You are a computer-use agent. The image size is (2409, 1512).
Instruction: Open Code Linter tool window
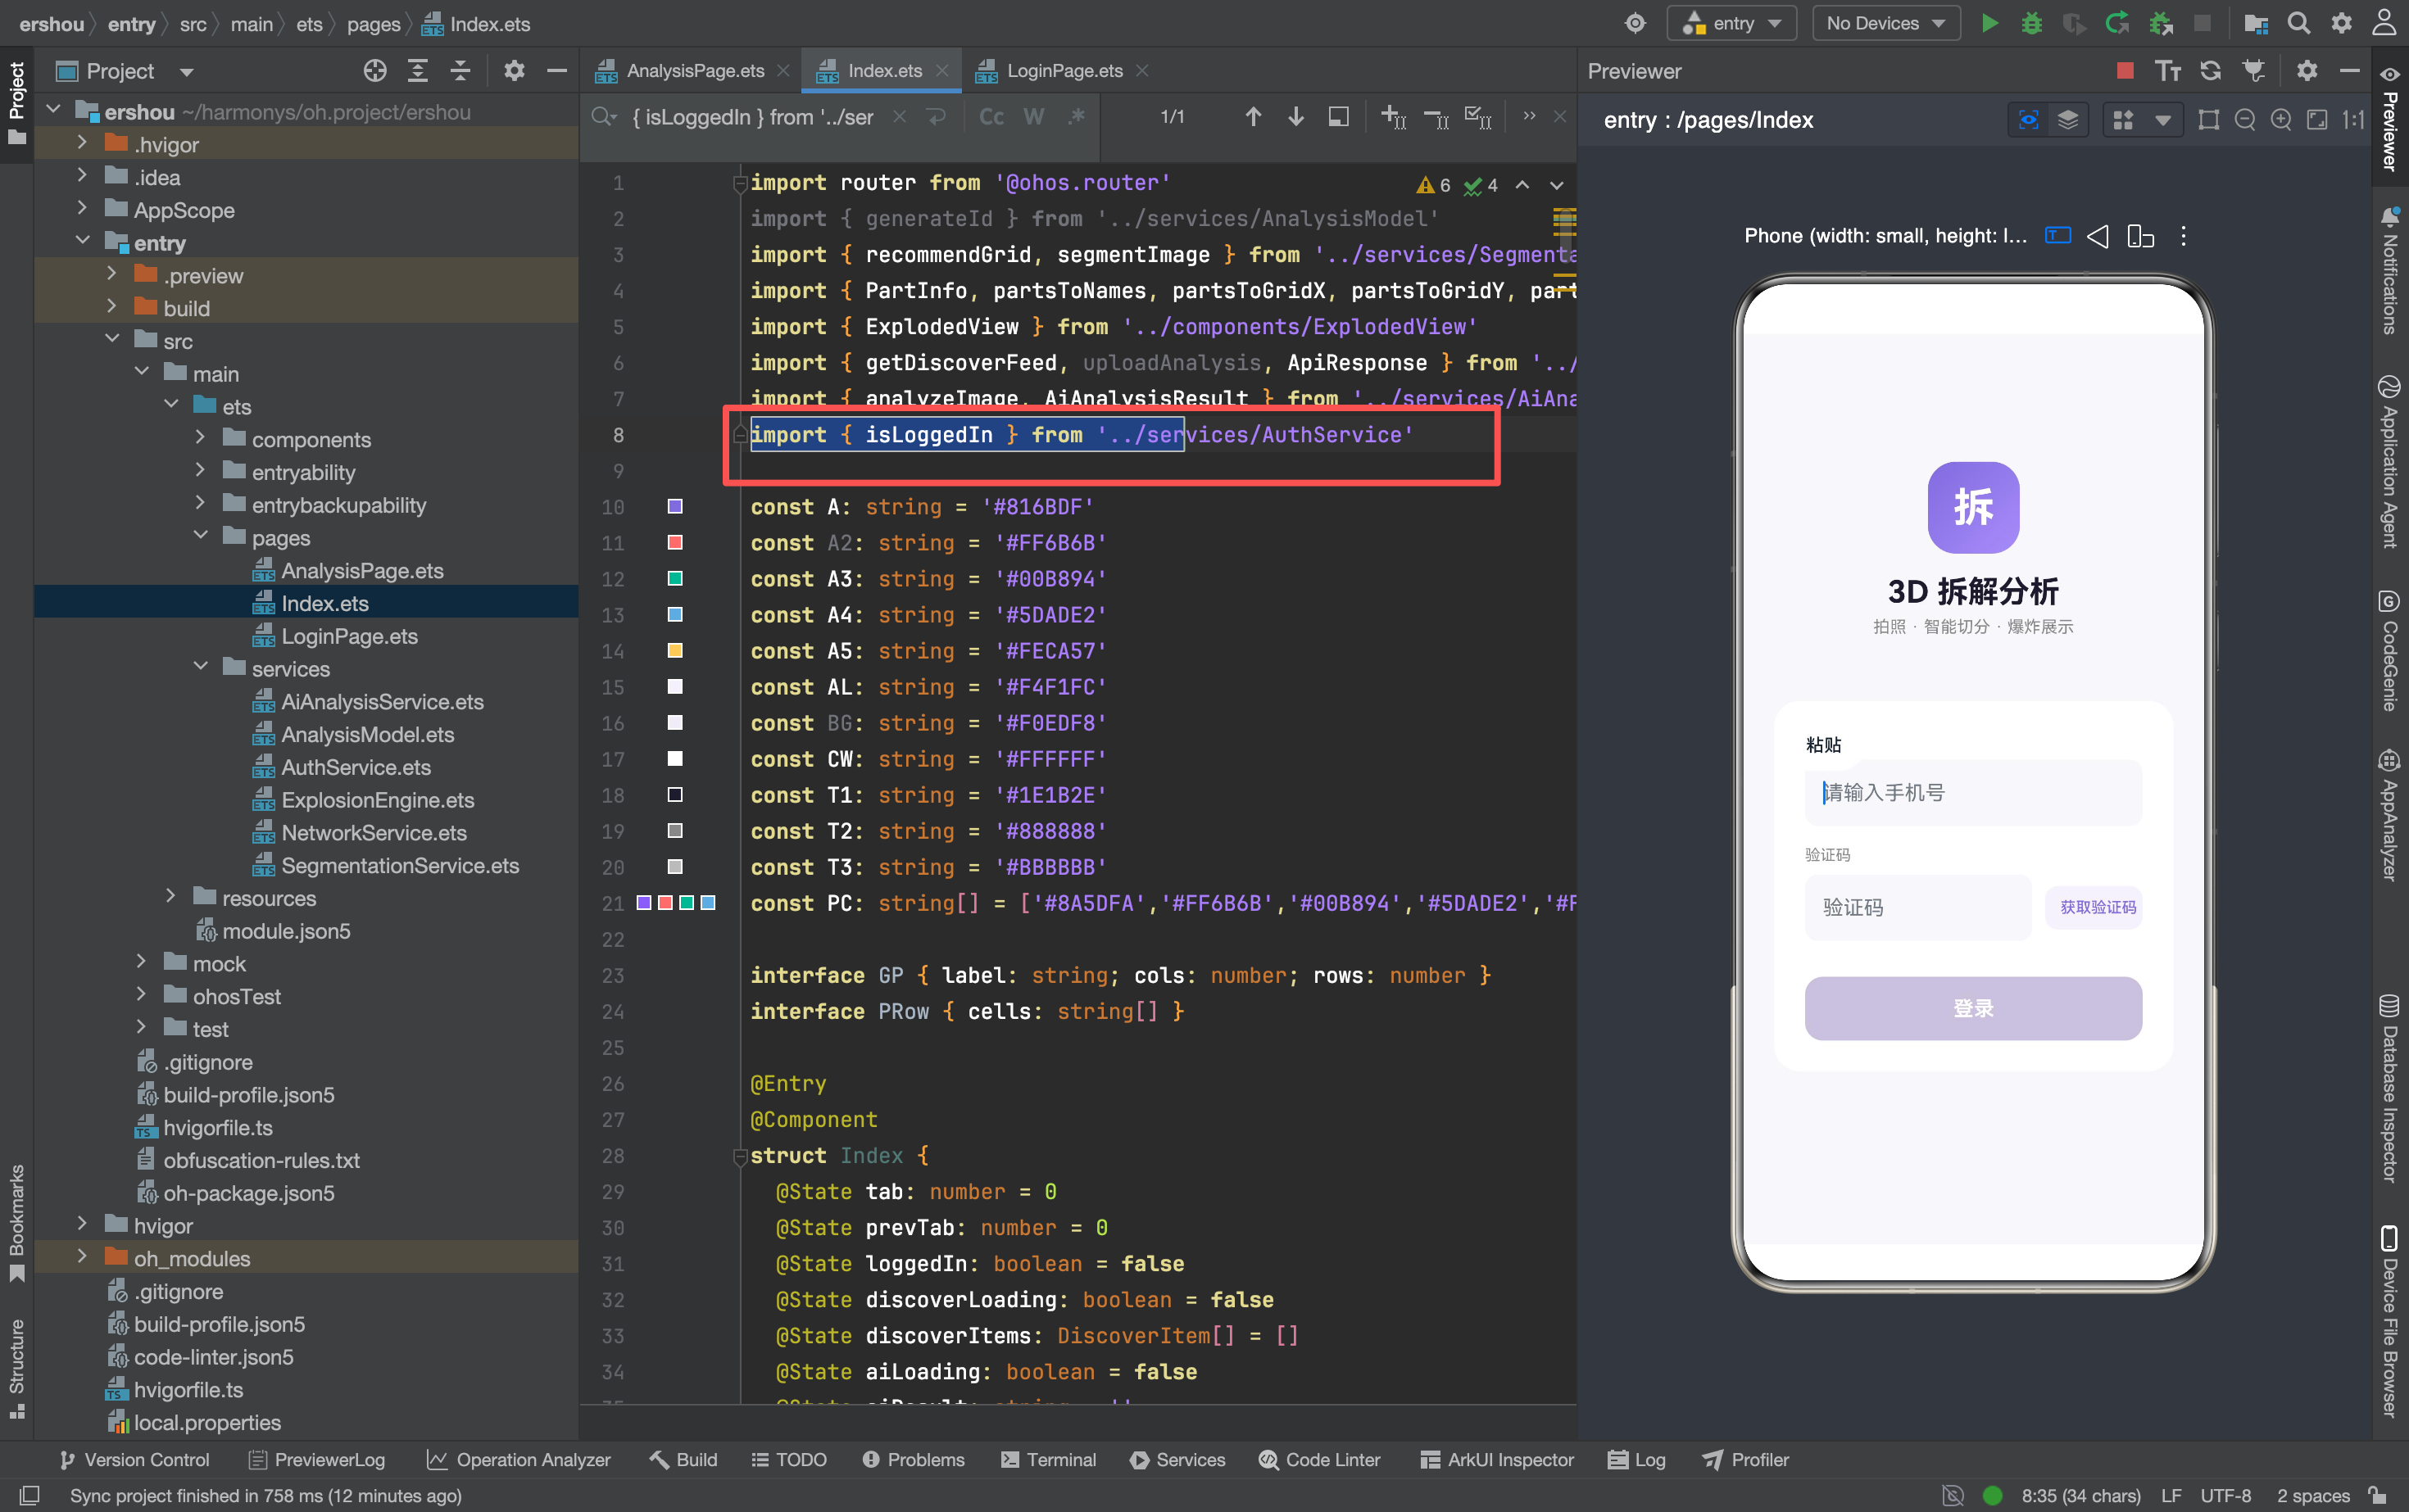1319,1459
